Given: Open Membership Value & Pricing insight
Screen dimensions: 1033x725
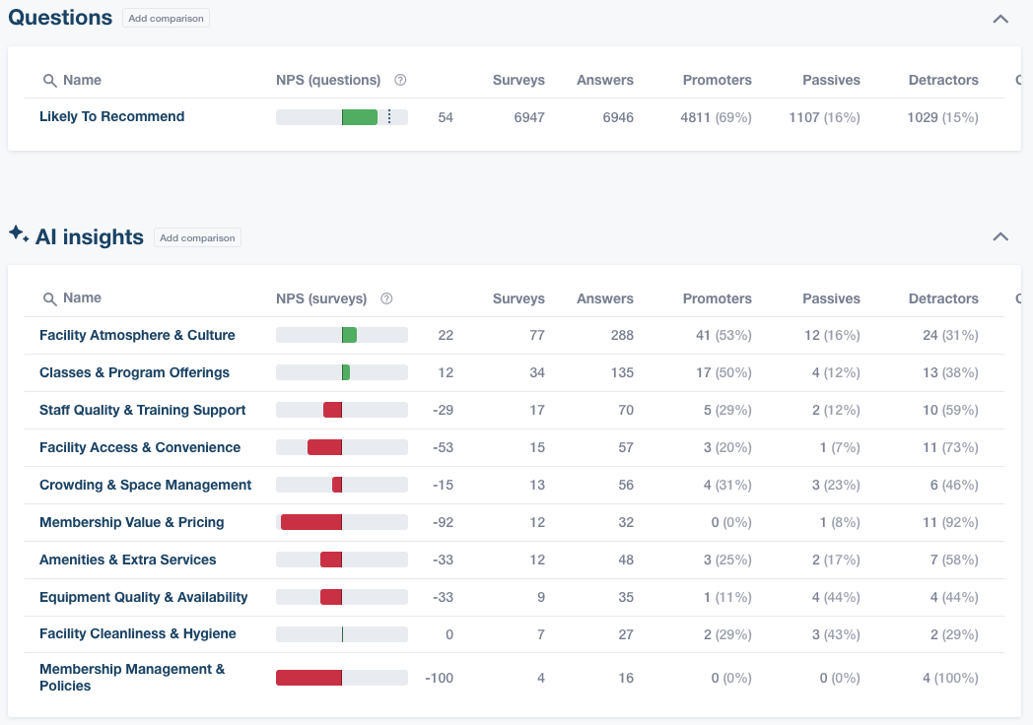Looking at the screenshot, I should pos(131,522).
